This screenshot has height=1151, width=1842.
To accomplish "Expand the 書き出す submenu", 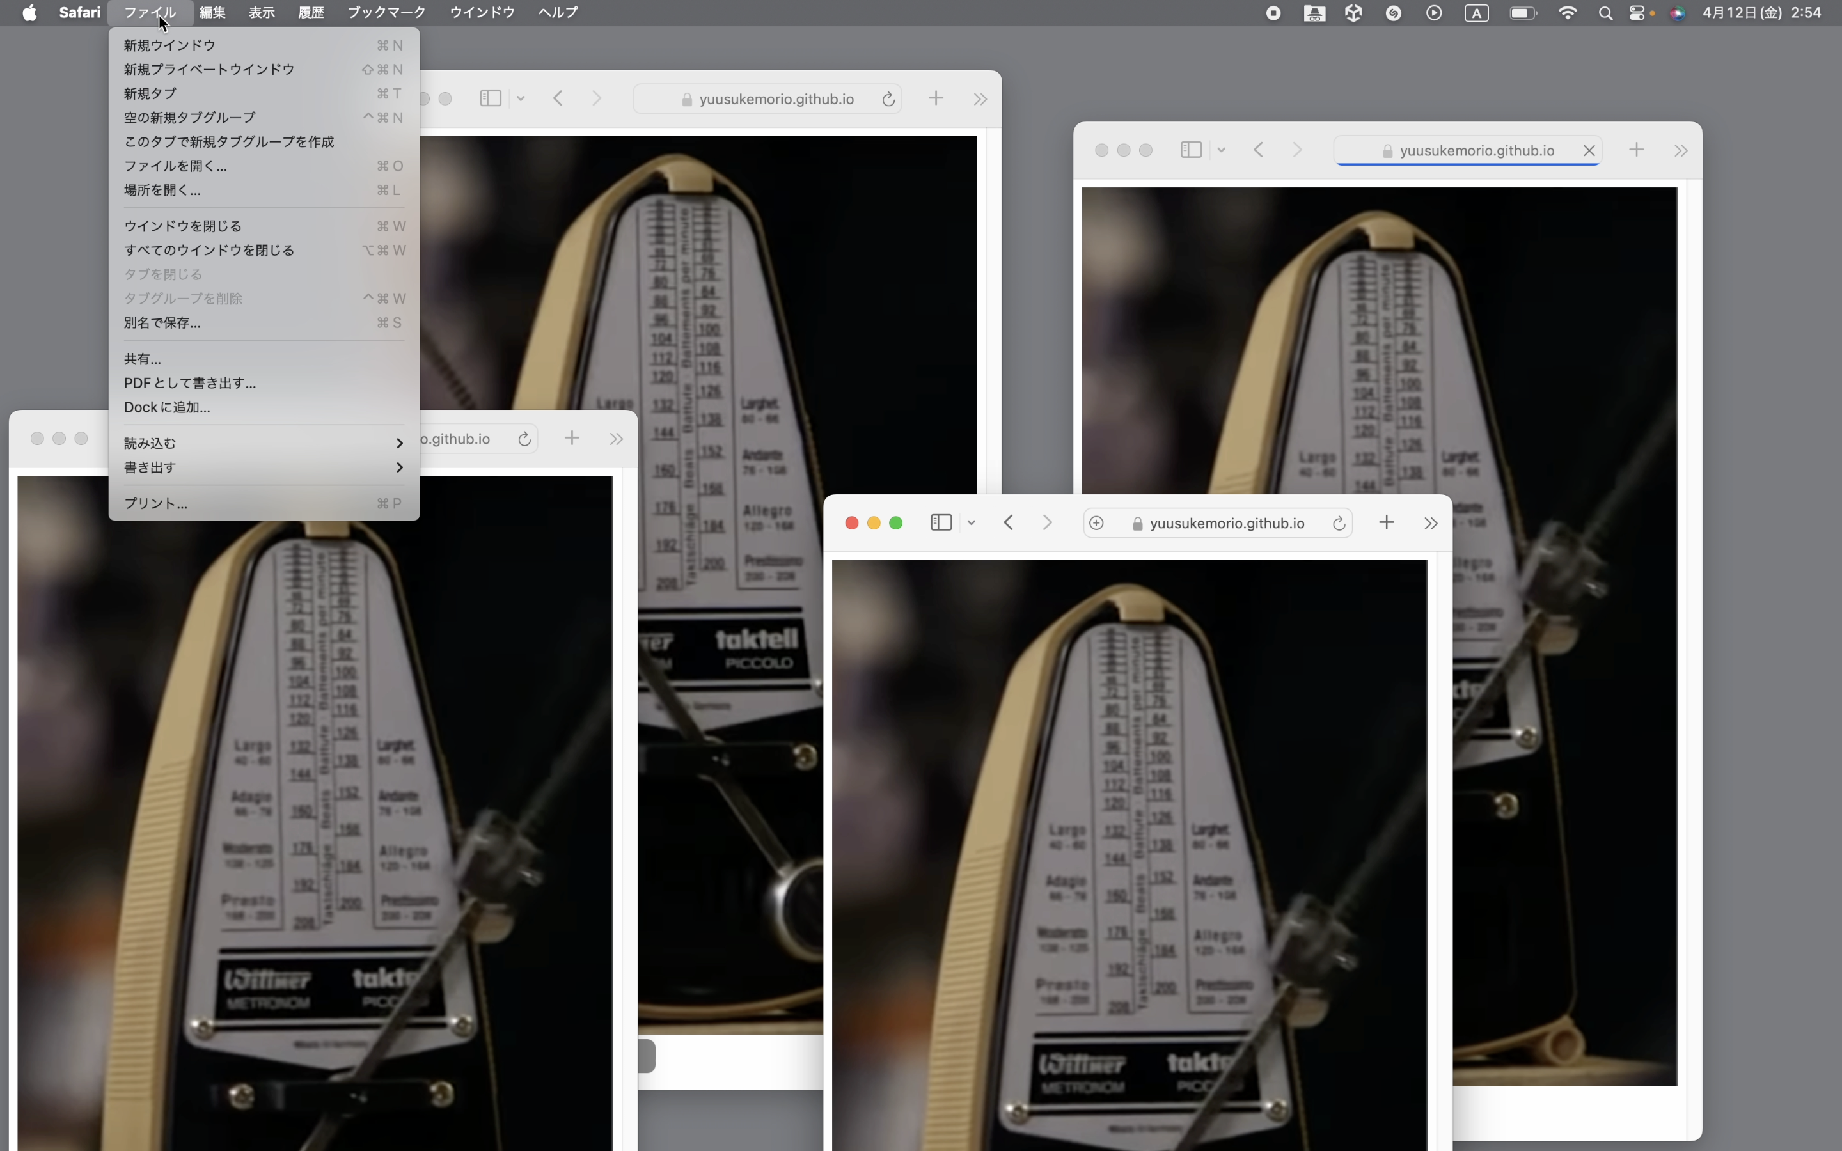I will click(x=264, y=467).
